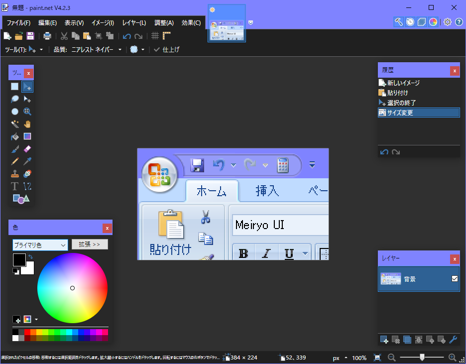Select the Paintbrush tool

[14, 149]
